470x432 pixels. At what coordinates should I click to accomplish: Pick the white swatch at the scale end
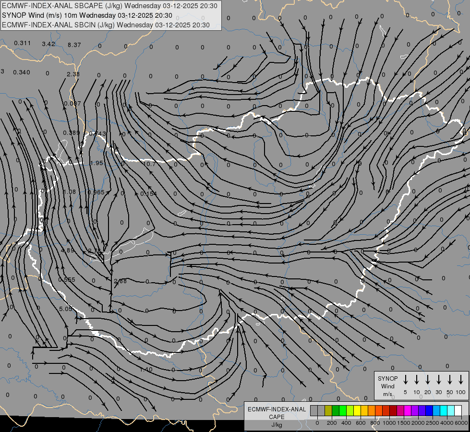pos(458,410)
